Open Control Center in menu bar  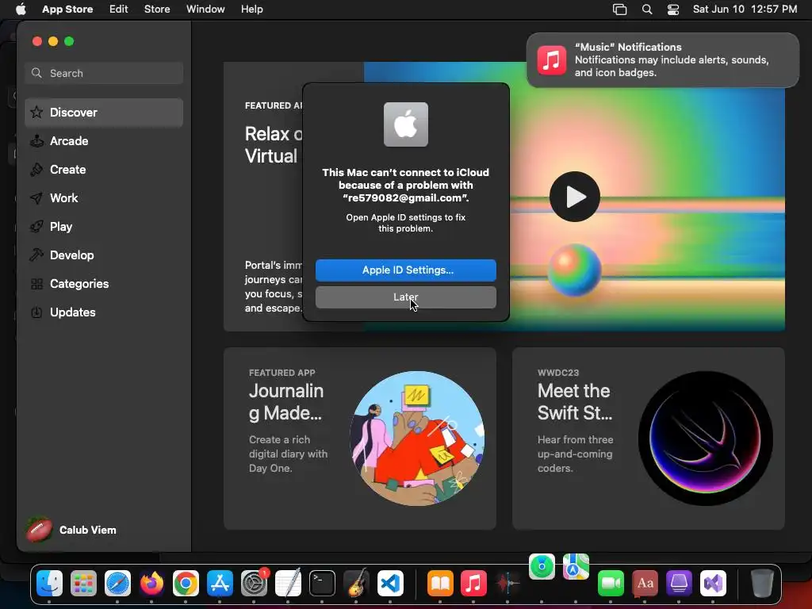pos(672,9)
